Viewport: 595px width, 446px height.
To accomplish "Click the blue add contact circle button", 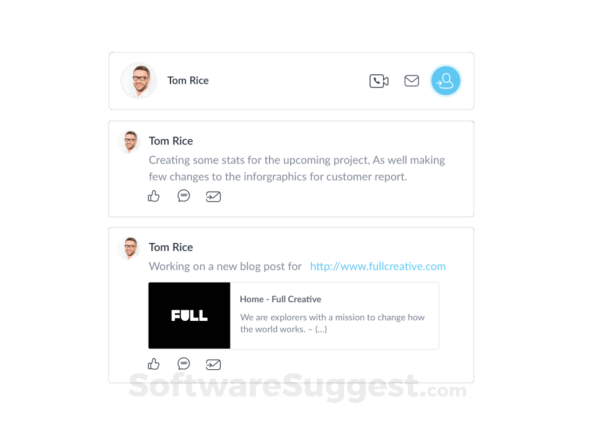I will tap(446, 81).
